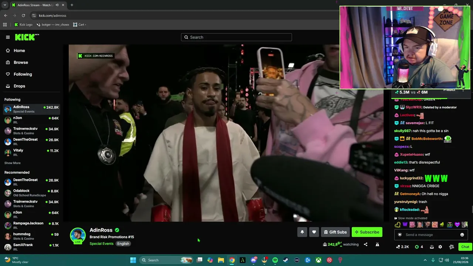Insert the purple W emote
This screenshot has width=473, height=266.
(x=405, y=225)
